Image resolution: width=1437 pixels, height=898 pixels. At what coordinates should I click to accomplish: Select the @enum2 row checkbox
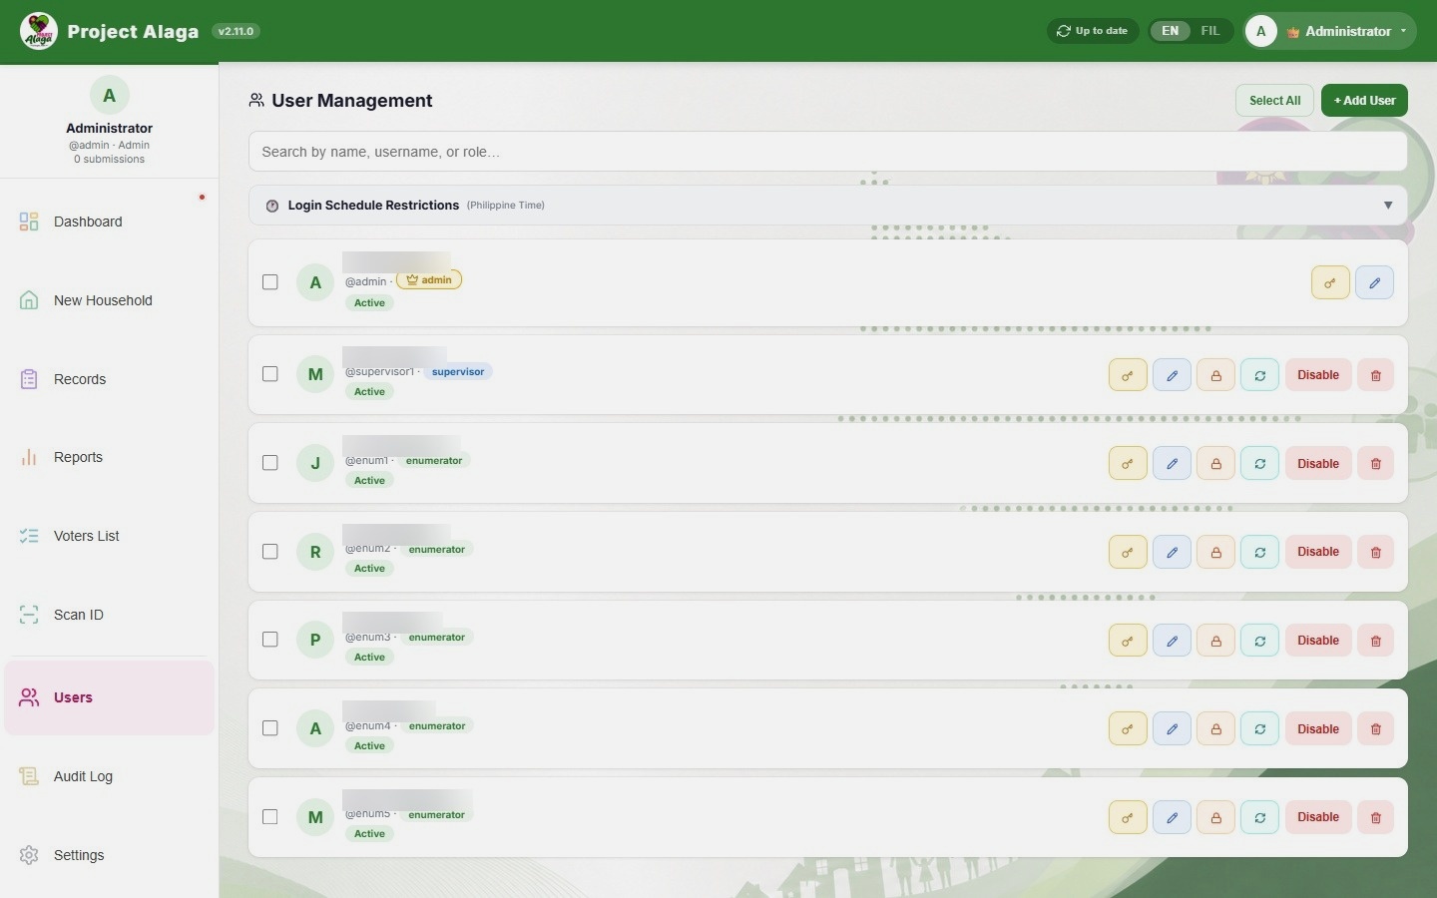(x=270, y=552)
